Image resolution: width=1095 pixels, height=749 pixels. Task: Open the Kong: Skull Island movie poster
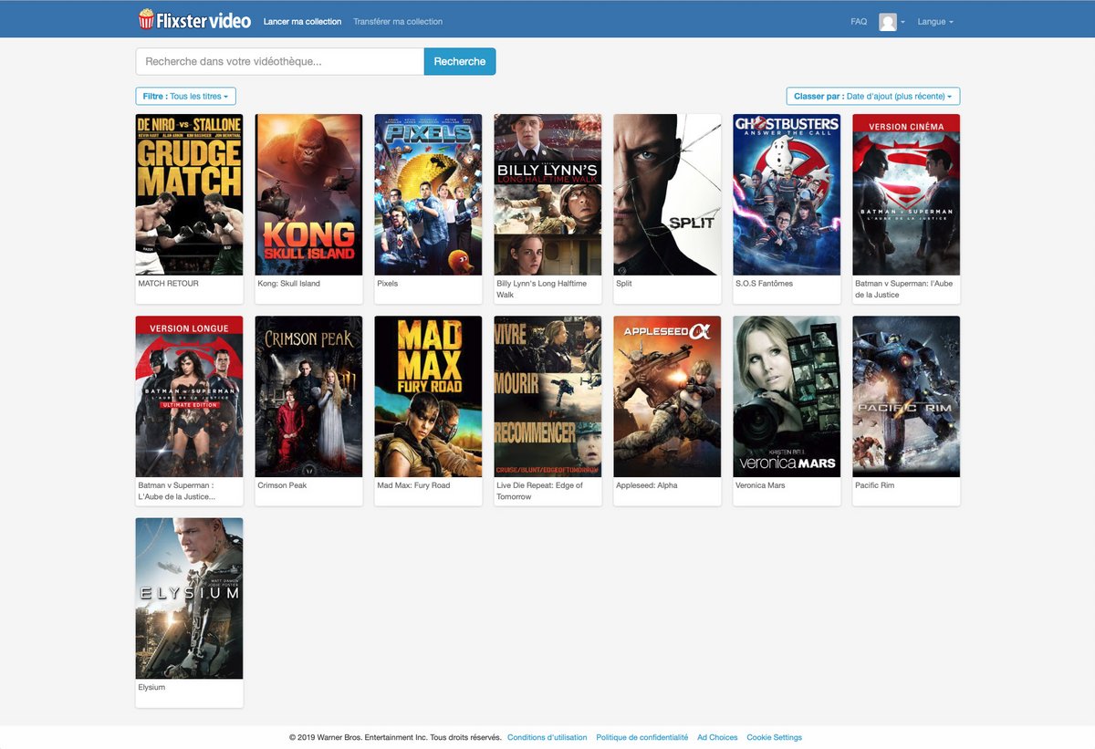308,194
